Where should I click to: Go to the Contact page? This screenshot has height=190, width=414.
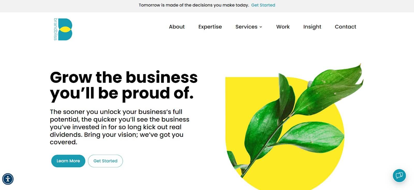345,27
